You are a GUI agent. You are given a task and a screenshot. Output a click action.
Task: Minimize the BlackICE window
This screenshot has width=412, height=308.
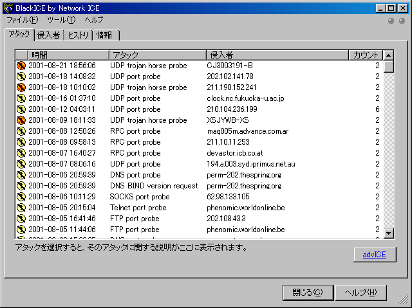point(380,8)
